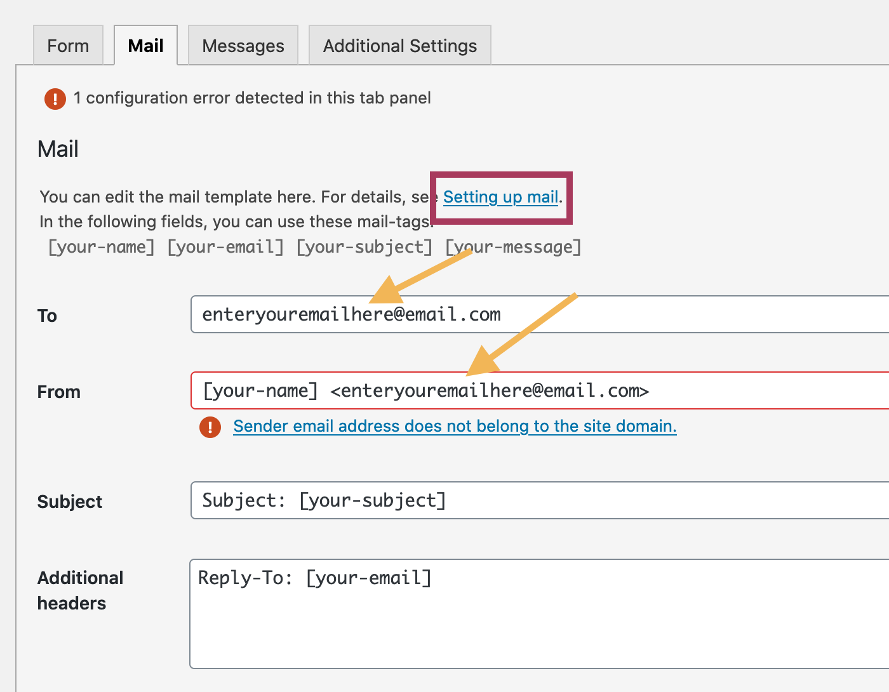Select the [your-message] mail-tag
Image resolution: width=889 pixels, height=692 pixels.
click(x=513, y=247)
